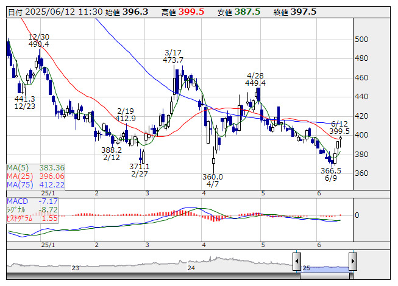Click the histogram legend value 1.55
Screen dimensions: 398x286
point(50,218)
